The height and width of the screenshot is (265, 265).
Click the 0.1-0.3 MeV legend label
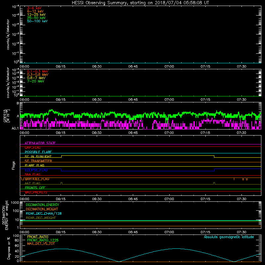(38, 71)
